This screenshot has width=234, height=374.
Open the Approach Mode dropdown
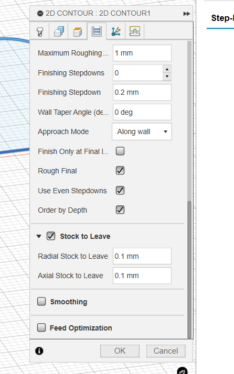(142, 131)
